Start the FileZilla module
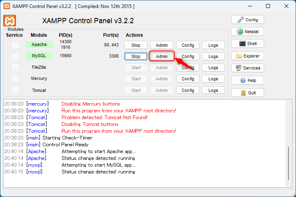Viewport: 296px width, 197px height. click(136, 68)
